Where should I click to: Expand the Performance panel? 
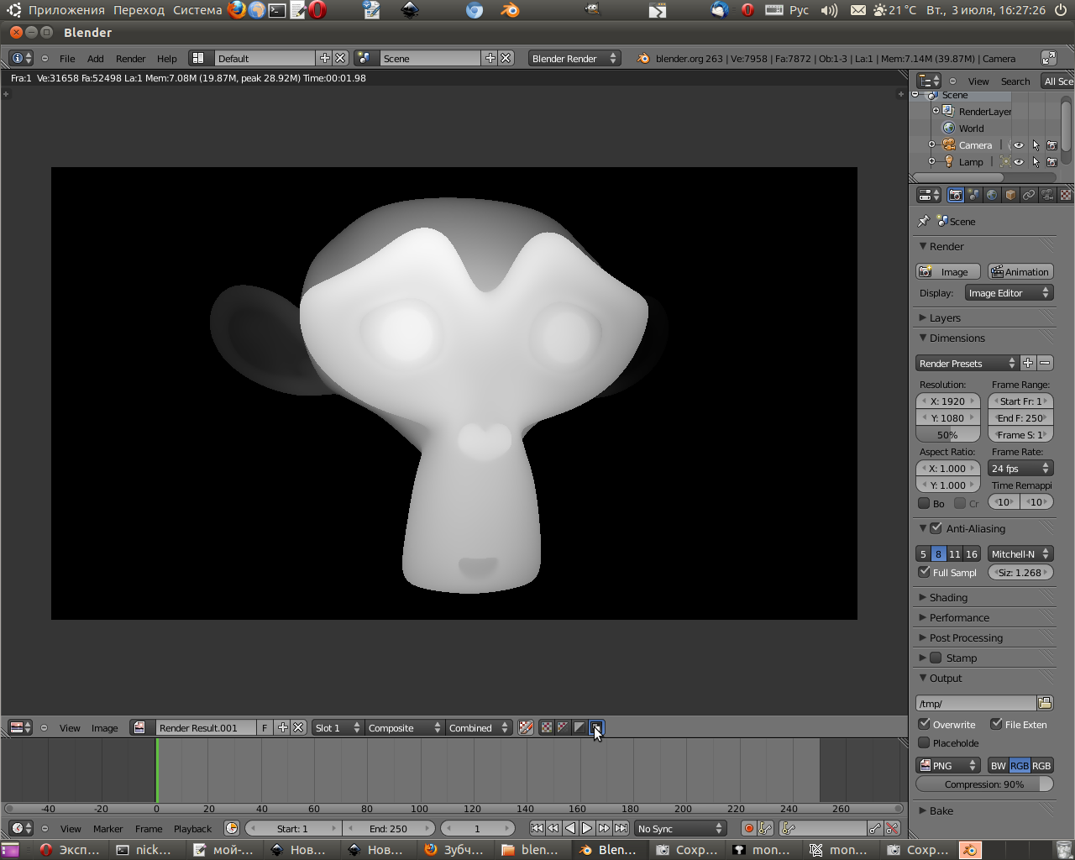point(959,617)
